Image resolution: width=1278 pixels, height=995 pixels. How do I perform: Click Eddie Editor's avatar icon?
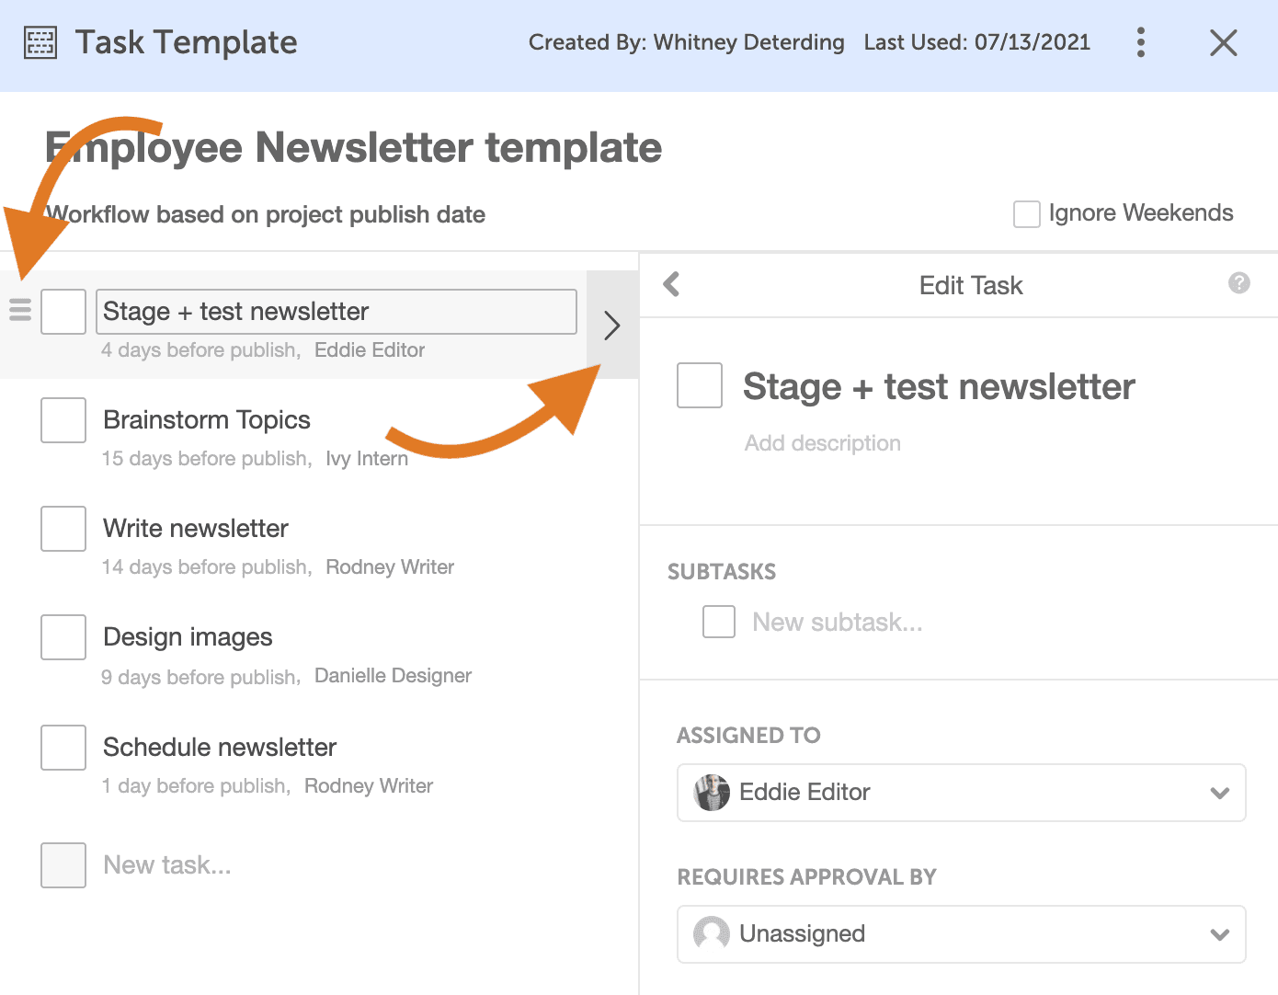coord(711,792)
